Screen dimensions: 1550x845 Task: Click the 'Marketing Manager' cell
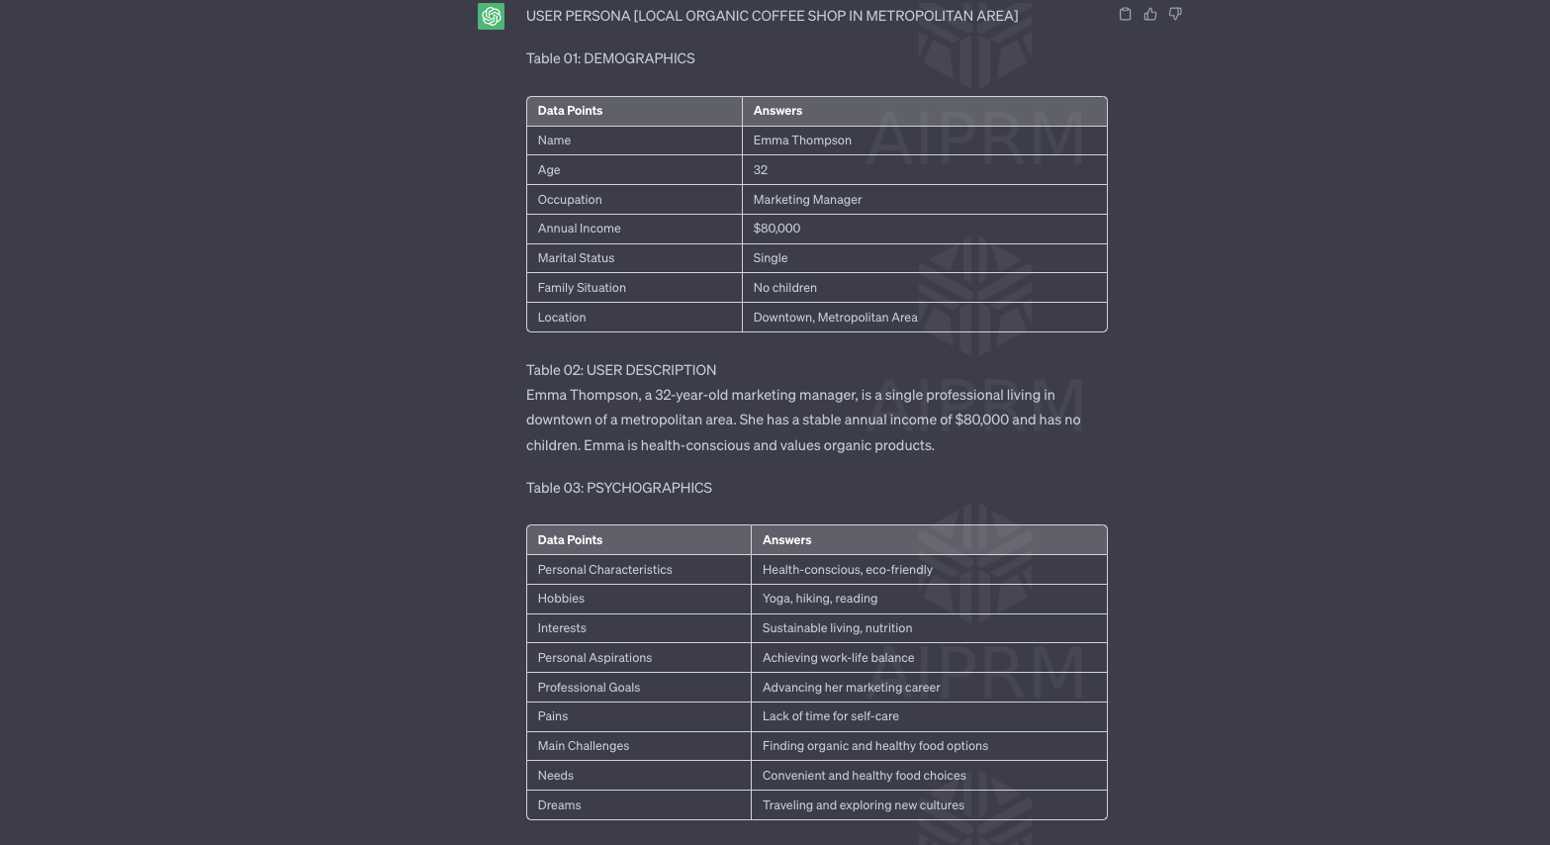click(924, 200)
